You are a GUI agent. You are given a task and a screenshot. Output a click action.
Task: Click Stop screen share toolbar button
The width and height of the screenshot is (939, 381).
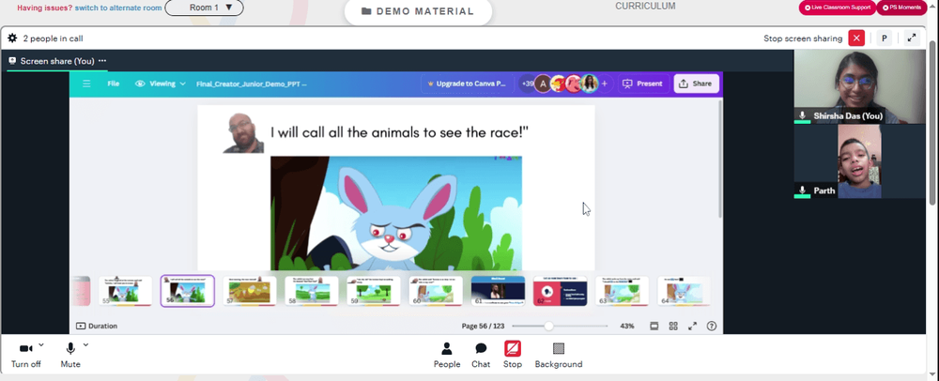[x=513, y=355]
